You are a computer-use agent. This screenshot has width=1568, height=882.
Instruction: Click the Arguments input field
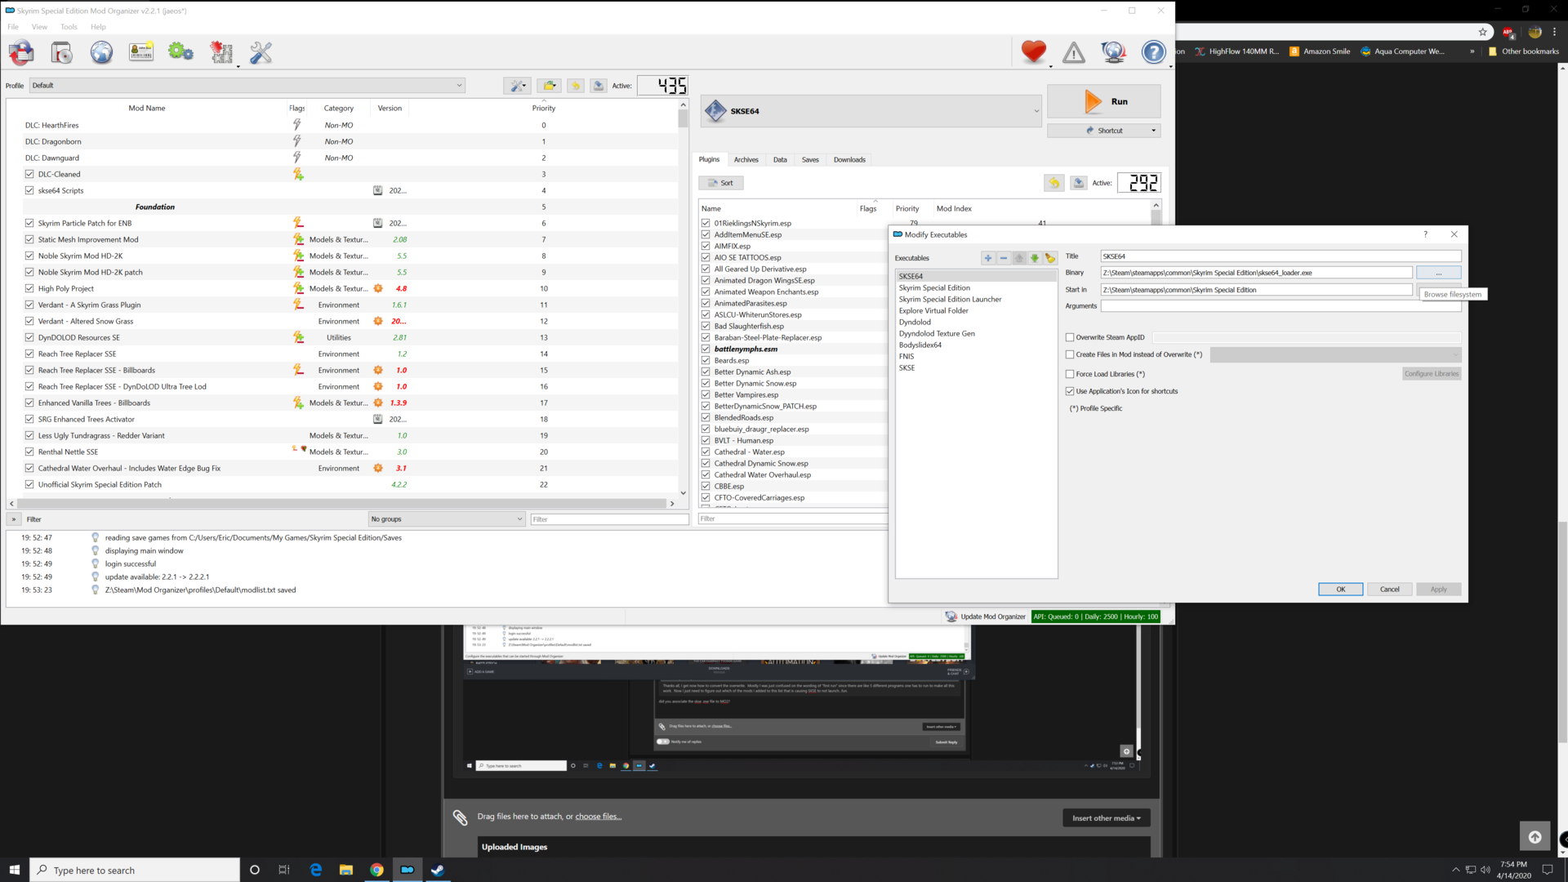click(1281, 306)
